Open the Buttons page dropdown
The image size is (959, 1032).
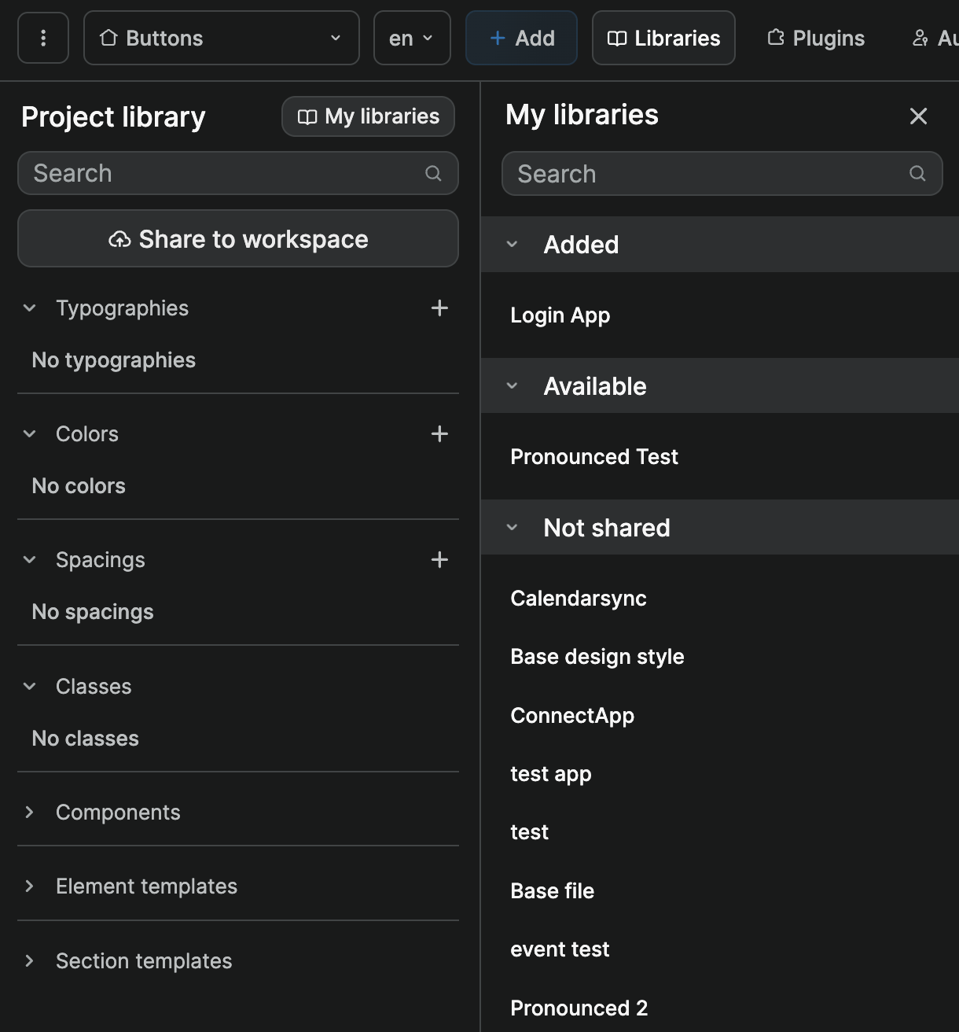(x=221, y=38)
